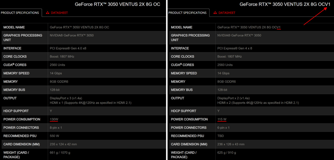Click '236 x 126 x 43 mm' dimension value
This screenshot has height=160, width=334.
pyautogui.click(x=231, y=144)
